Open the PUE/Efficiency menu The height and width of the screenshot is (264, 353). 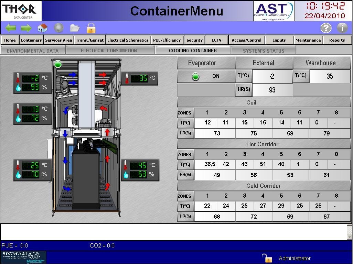pos(167,40)
